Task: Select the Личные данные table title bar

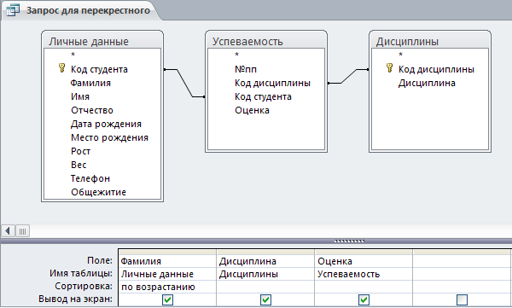Action: 102,41
